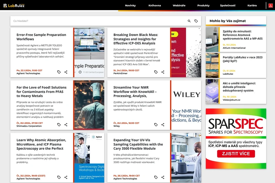Click the 'Shimadzu Corporation' company name
The width and height of the screenshot is (275, 183).
[x=29, y=126]
